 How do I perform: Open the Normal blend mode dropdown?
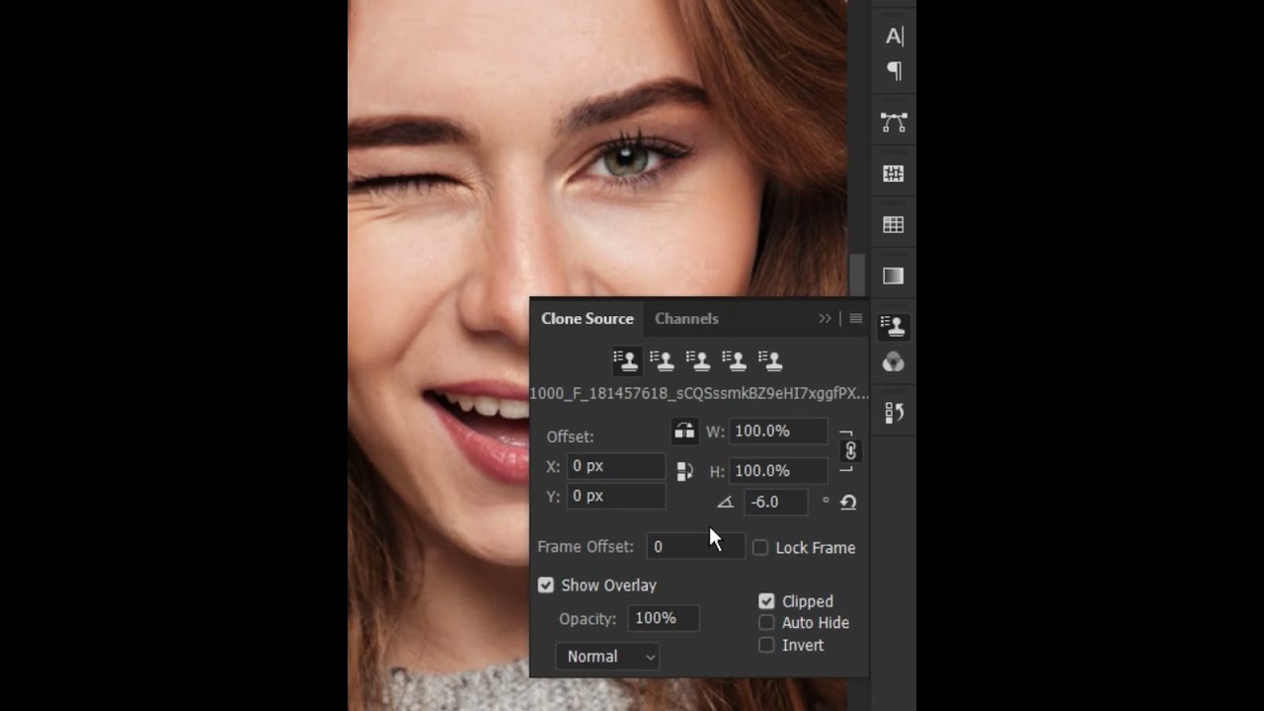607,656
